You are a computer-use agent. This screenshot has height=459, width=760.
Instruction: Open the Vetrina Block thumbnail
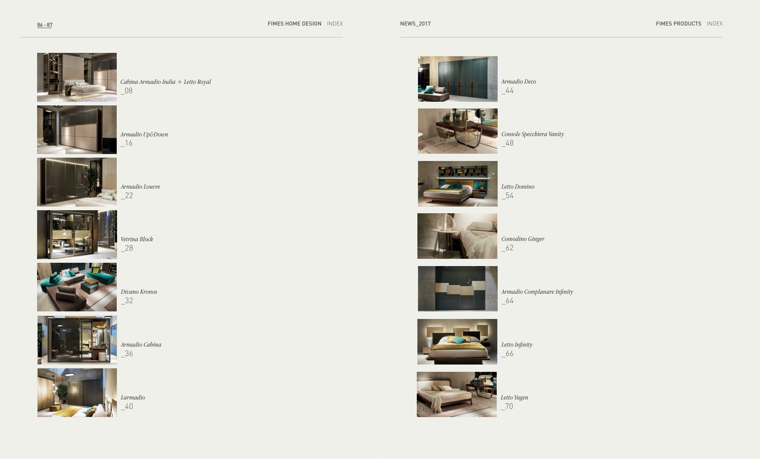(x=77, y=235)
